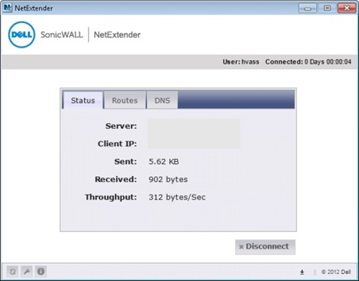Click the Disconnect button
359x281 pixels.
pos(265,247)
